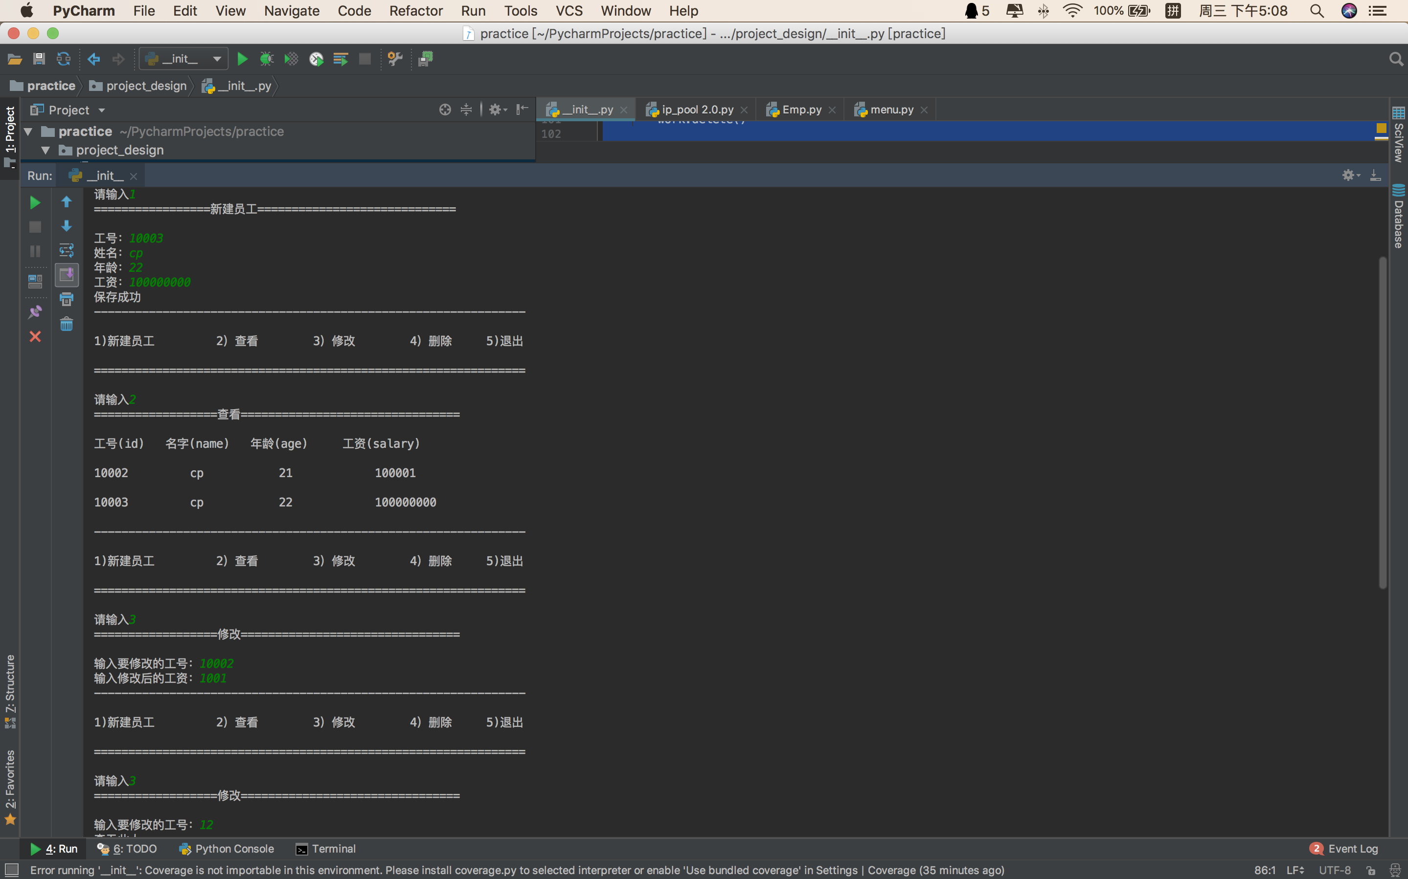Screen dimensions: 1408x879
Task: Click the trash icon to clear console output
Action: (x=67, y=325)
